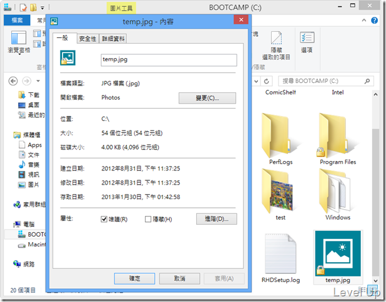This screenshot has width=386, height=302.
Task: Maximize the BOOTCAMP (C:) Explorer window
Action: pos(352,6)
